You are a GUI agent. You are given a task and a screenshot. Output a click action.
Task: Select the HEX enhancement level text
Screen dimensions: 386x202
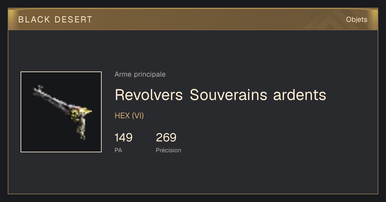point(122,116)
